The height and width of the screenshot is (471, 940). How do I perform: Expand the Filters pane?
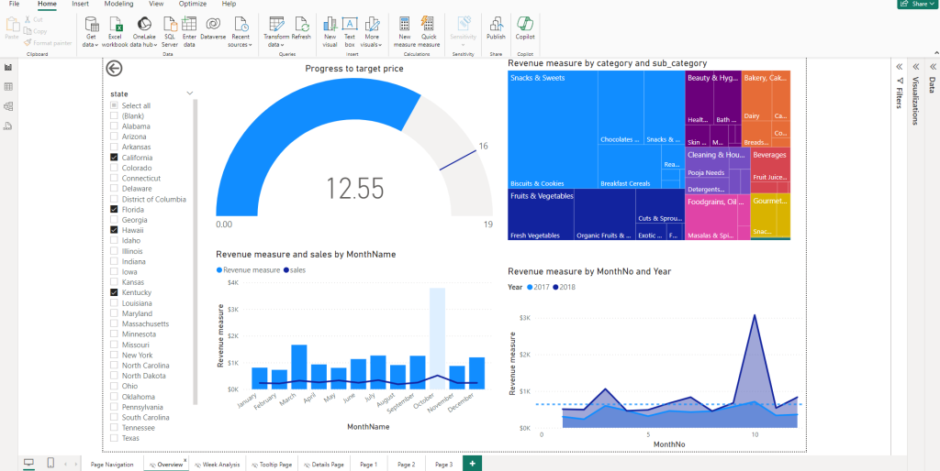point(900,67)
